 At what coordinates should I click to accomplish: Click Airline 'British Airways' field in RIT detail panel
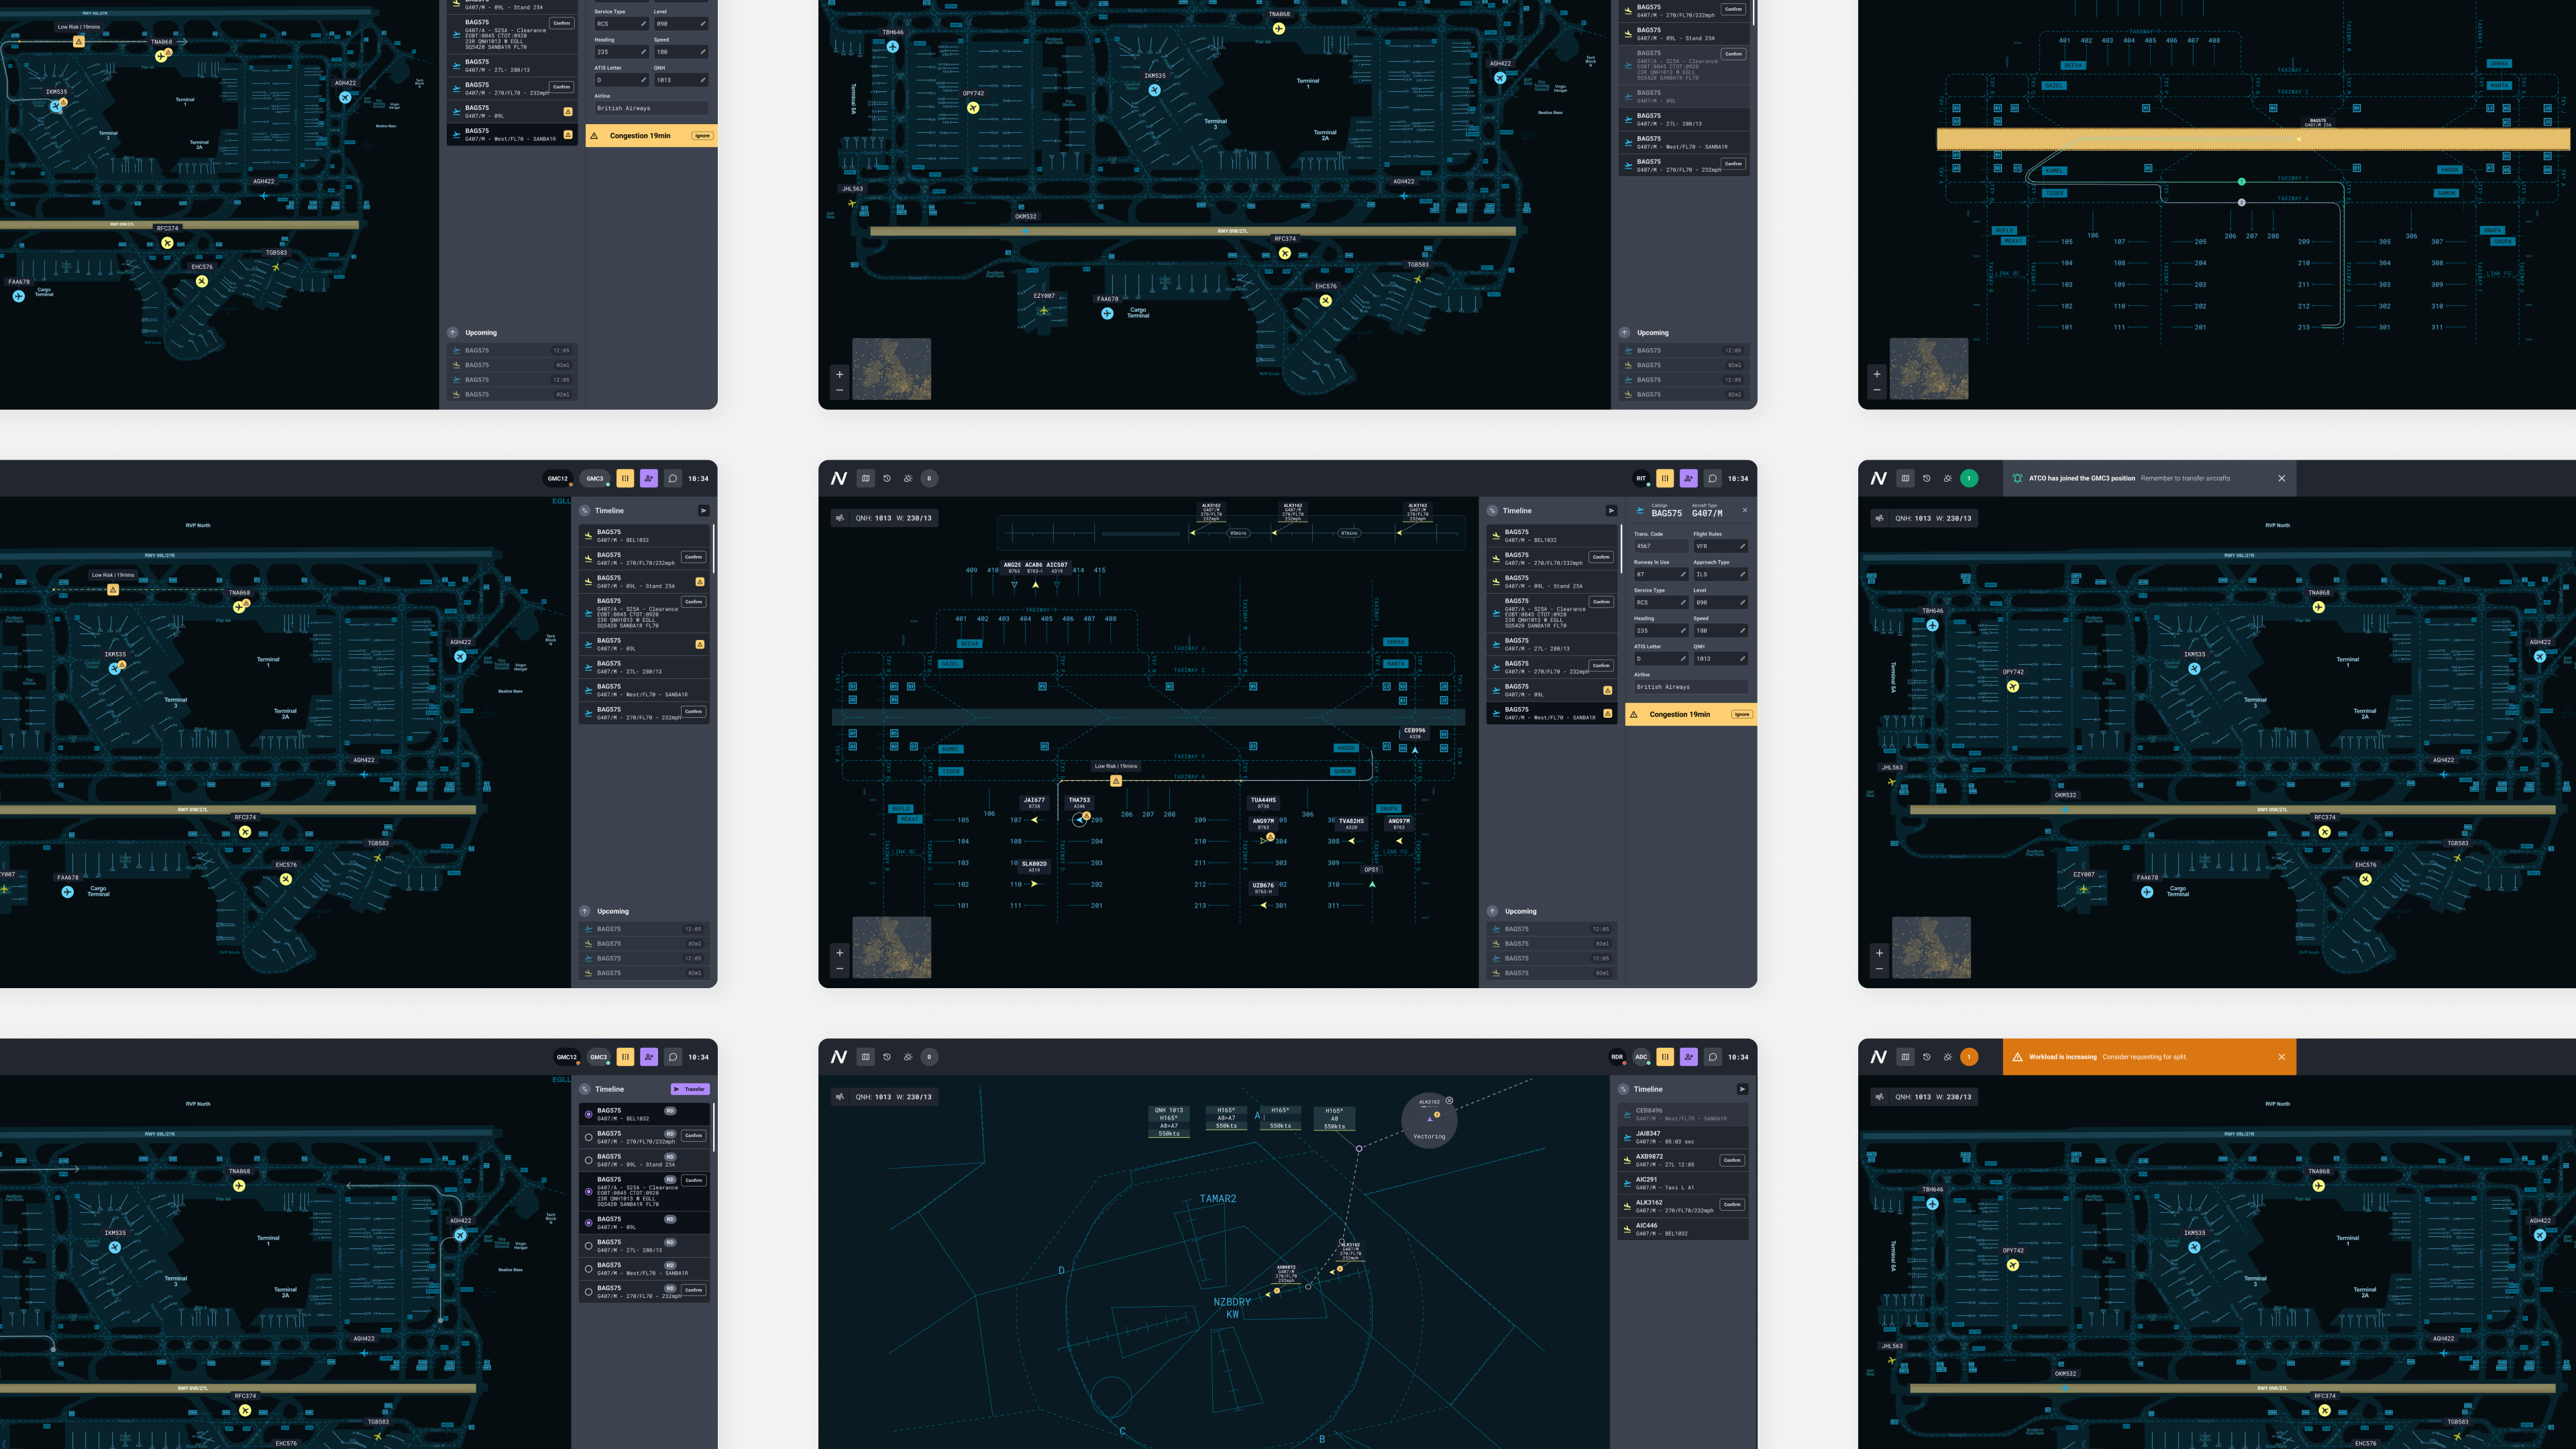(1691, 687)
